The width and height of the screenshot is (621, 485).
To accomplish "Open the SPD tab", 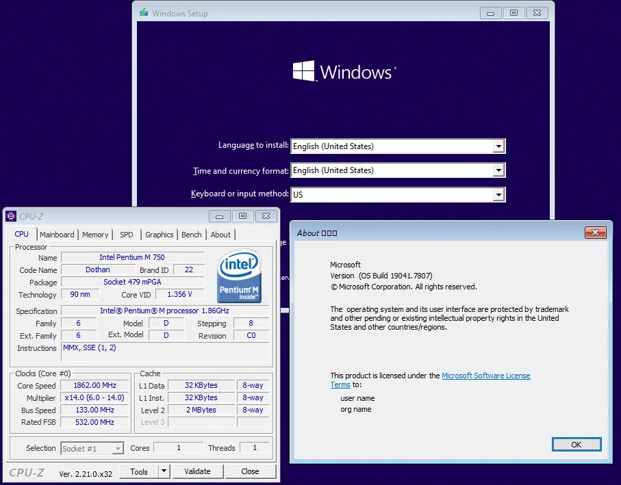I will (x=127, y=235).
